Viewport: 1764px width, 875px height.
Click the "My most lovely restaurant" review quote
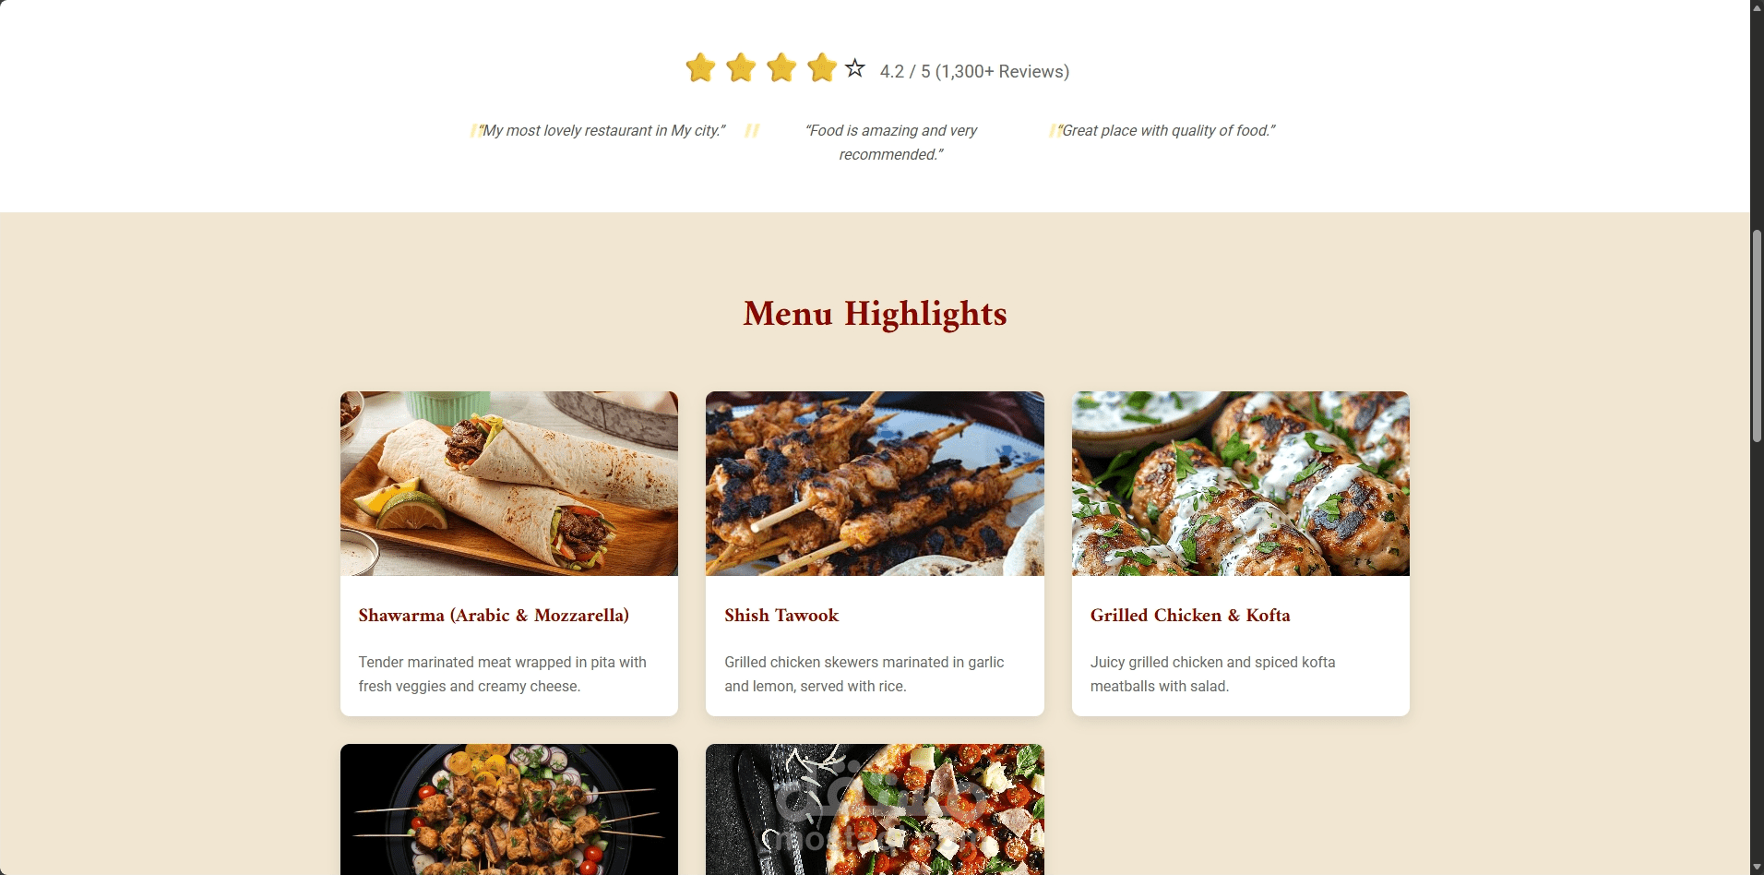point(602,130)
